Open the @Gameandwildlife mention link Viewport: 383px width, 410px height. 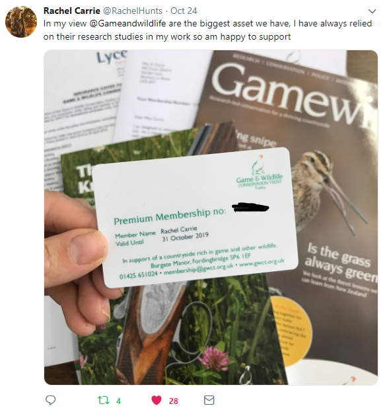click(x=127, y=24)
